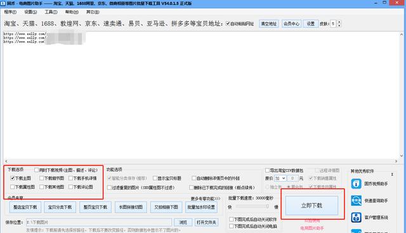This screenshot has width=406, height=233.
Task: Click the horizontal scrollbar right arrow
Action: click(x=396, y=161)
